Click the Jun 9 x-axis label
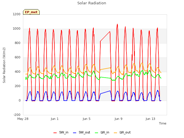Viewport: 184px width, 138px height. [x=118, y=119]
